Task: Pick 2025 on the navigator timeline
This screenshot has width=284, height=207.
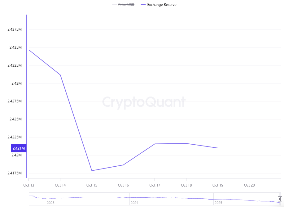Action: 218,203
